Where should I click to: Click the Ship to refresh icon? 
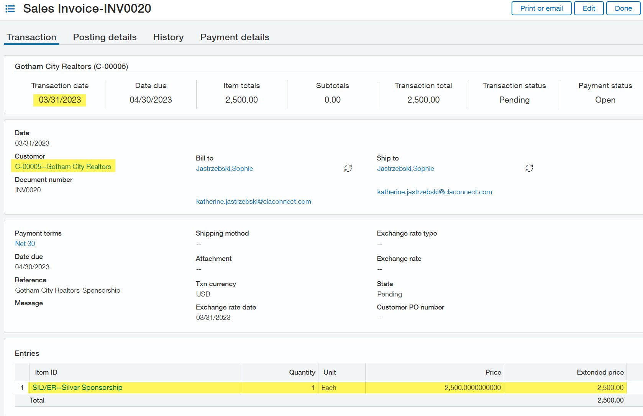click(529, 168)
